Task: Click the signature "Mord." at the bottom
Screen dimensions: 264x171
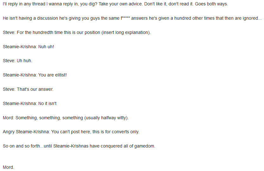Action: (9, 167)
